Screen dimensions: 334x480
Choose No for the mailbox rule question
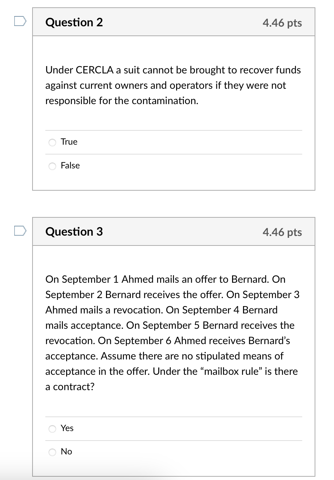(x=52, y=452)
